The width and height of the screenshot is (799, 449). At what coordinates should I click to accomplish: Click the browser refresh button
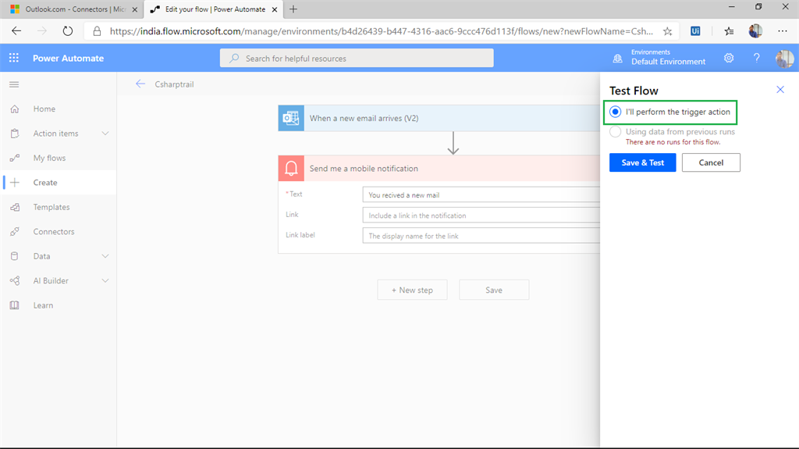click(67, 31)
